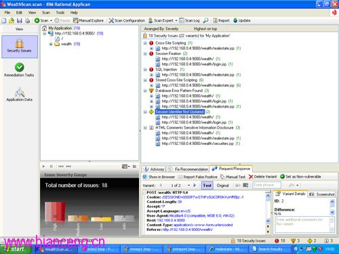Open the File menu

point(7,13)
